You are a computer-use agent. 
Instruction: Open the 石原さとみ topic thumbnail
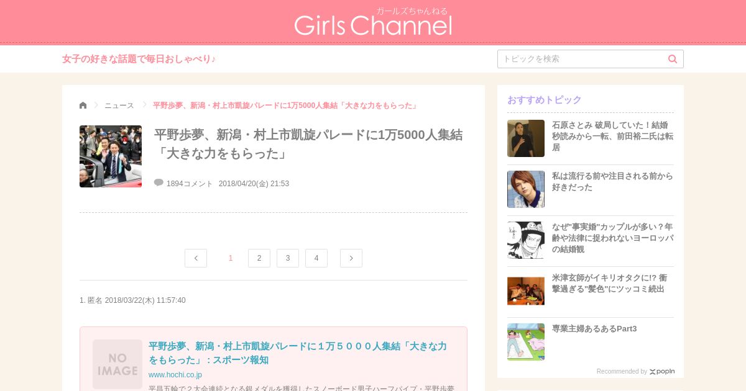click(x=526, y=138)
